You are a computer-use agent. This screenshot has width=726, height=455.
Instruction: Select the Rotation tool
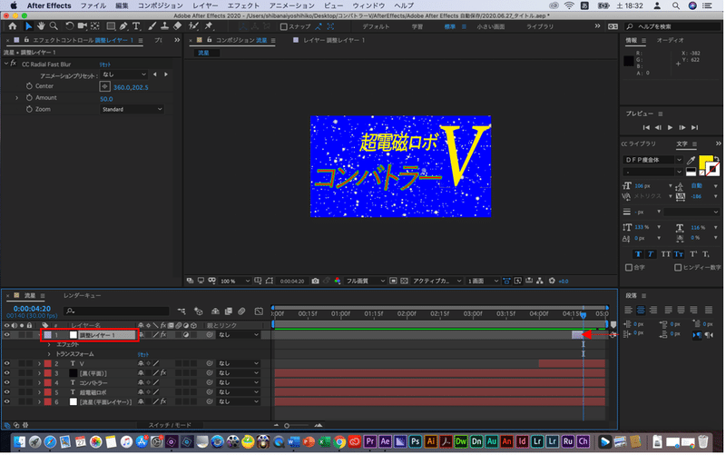click(70, 26)
